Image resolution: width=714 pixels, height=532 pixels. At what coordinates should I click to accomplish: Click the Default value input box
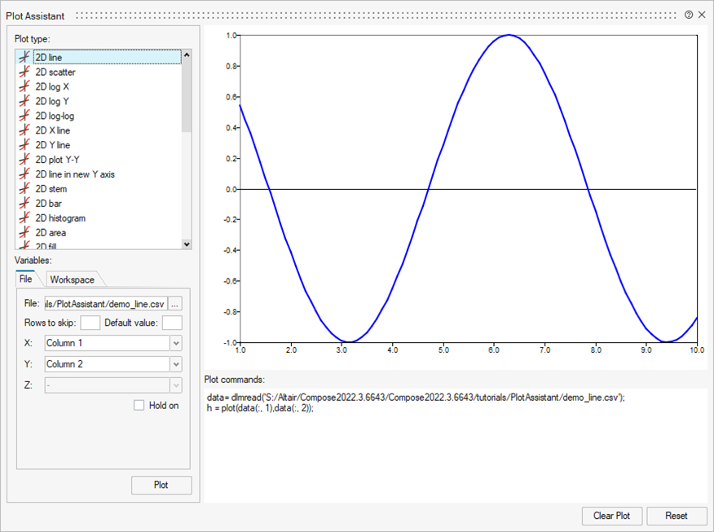[x=172, y=323]
